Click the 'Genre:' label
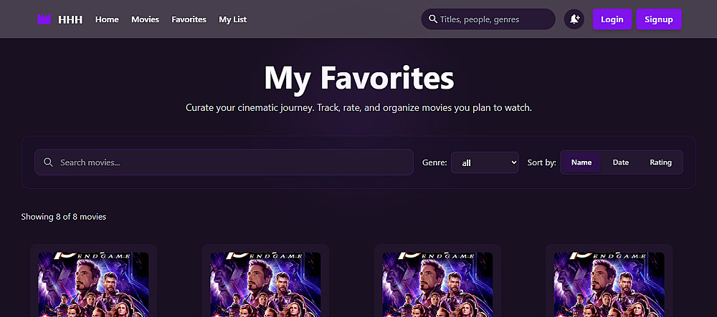 [435, 162]
